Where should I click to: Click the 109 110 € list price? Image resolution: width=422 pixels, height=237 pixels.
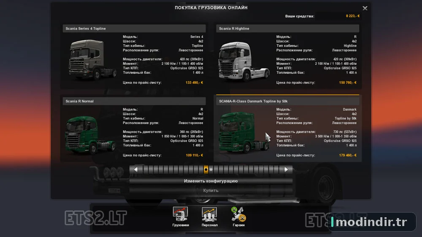pos(194,155)
